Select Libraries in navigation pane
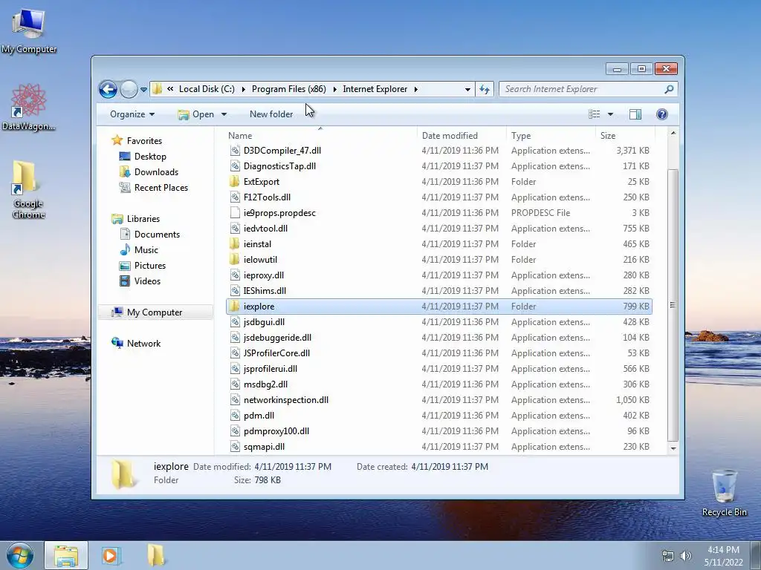761x570 pixels. [x=143, y=219]
